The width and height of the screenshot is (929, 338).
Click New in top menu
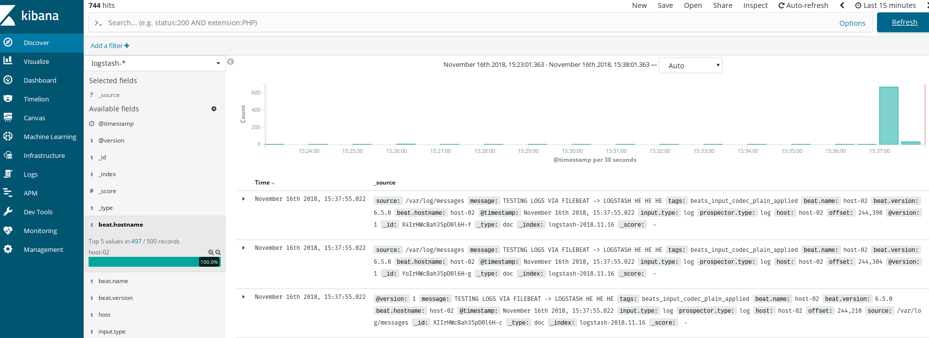click(x=639, y=5)
